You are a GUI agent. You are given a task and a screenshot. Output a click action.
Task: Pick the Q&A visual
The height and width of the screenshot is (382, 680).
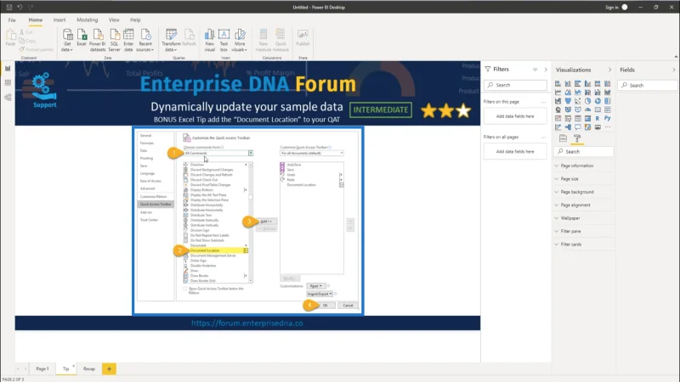tap(578, 126)
